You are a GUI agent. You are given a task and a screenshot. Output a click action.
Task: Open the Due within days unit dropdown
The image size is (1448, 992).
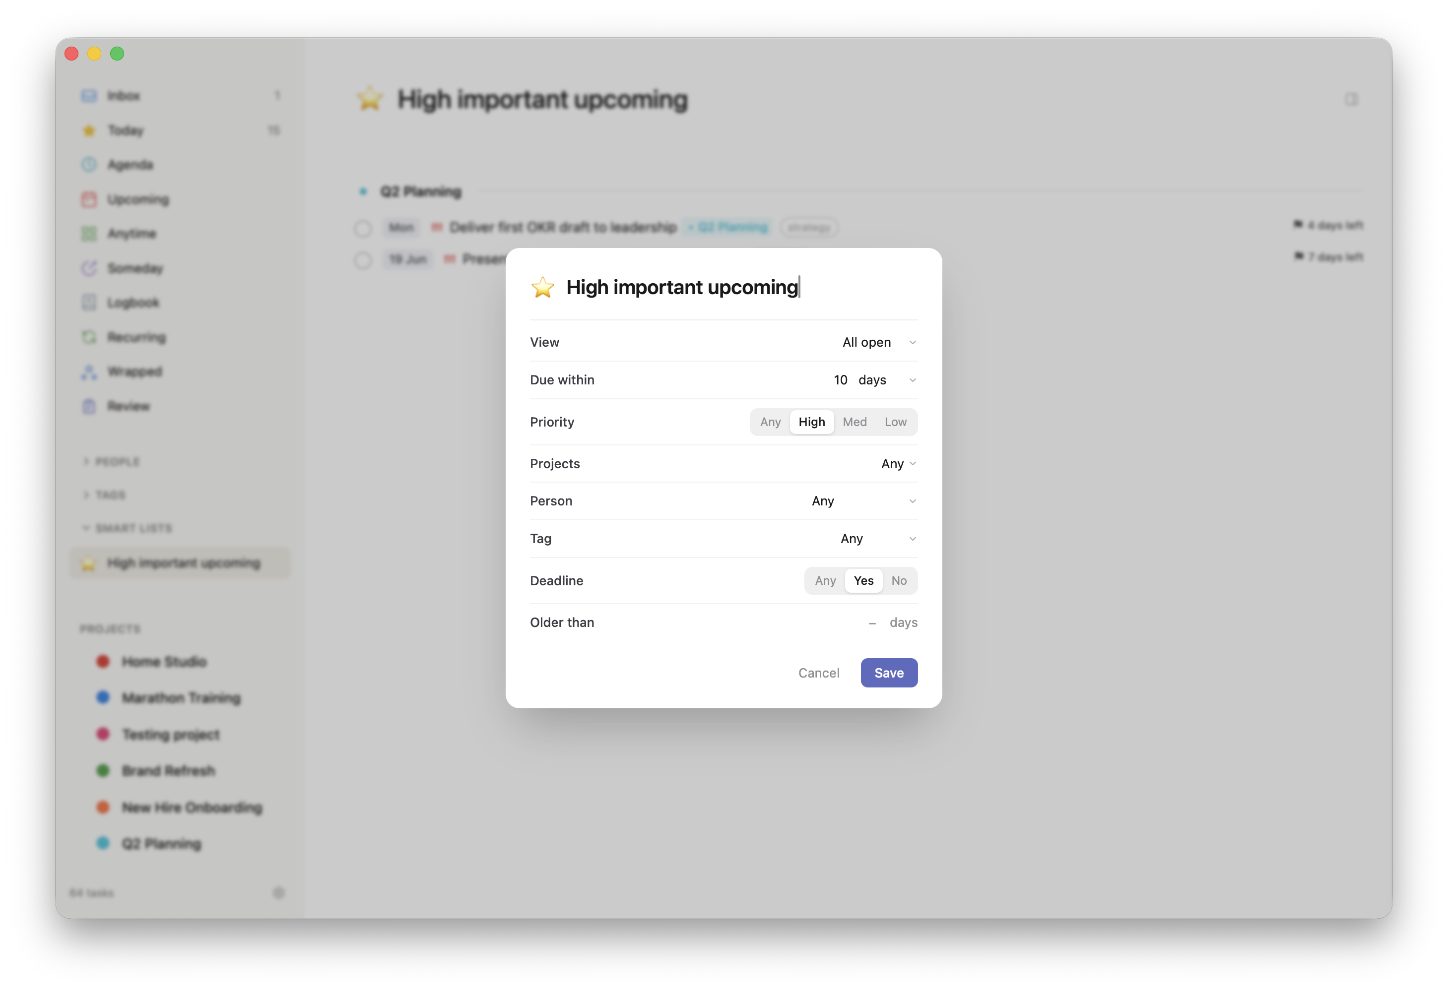tap(887, 380)
